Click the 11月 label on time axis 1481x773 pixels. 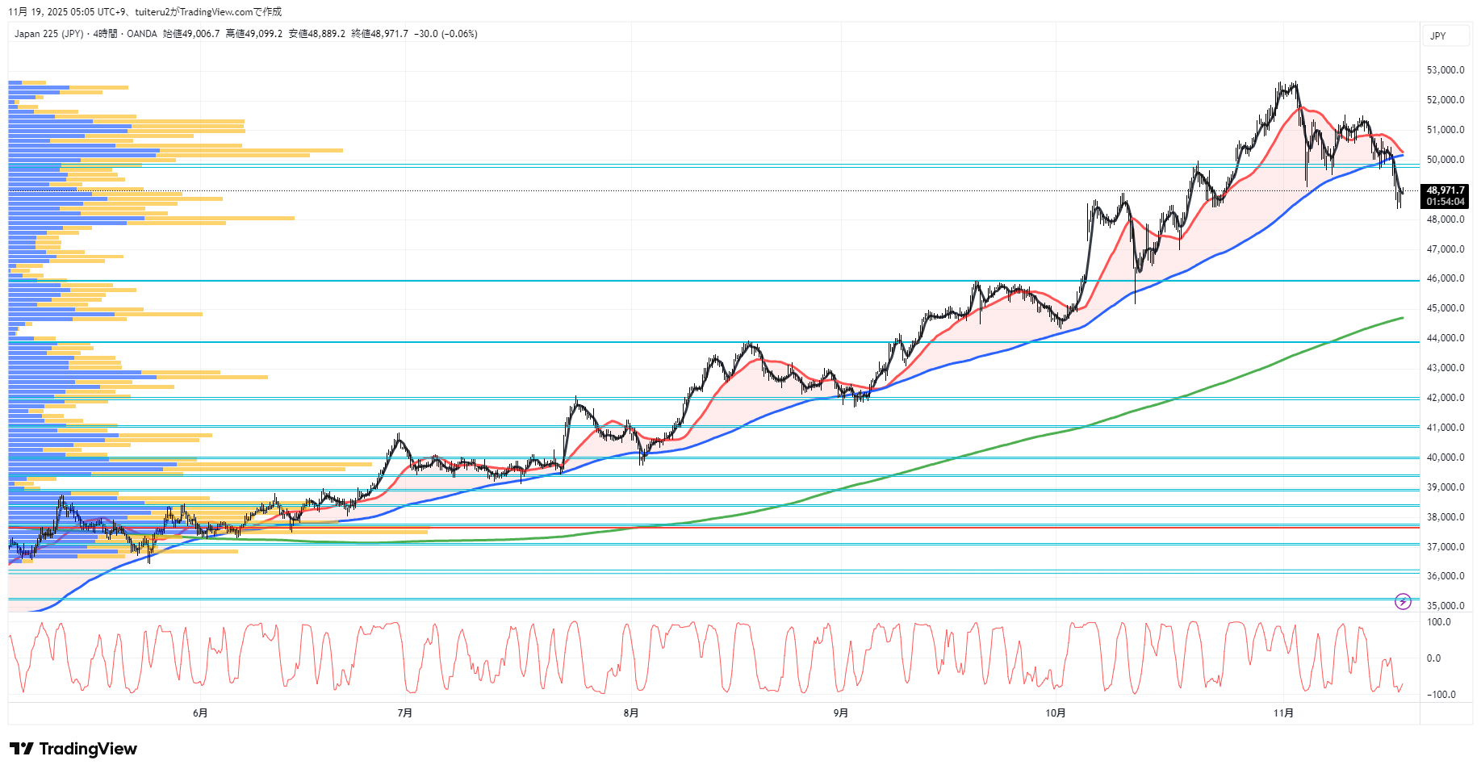[x=1283, y=712]
